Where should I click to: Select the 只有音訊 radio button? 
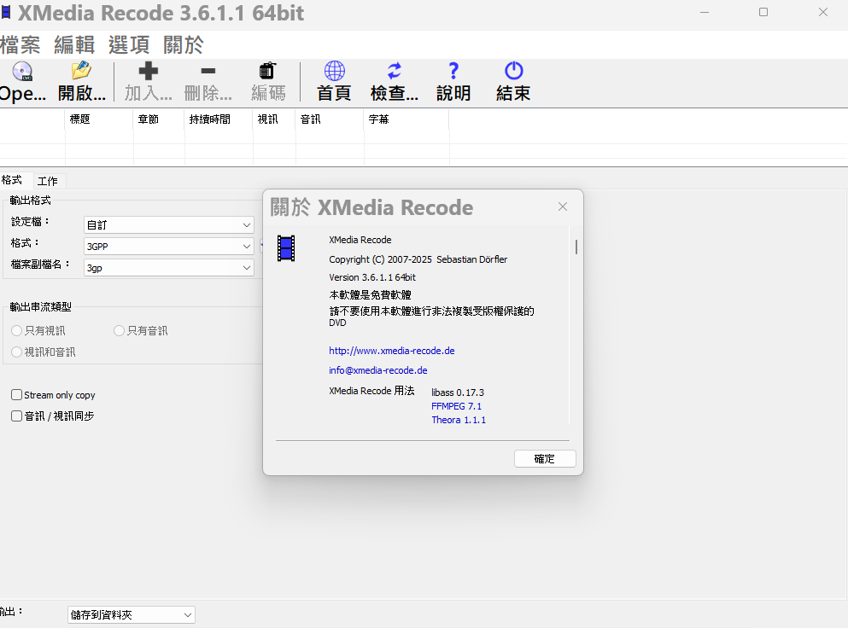[141, 331]
